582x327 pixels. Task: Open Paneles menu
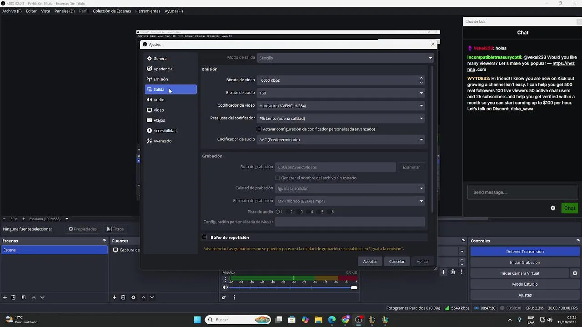pos(65,11)
